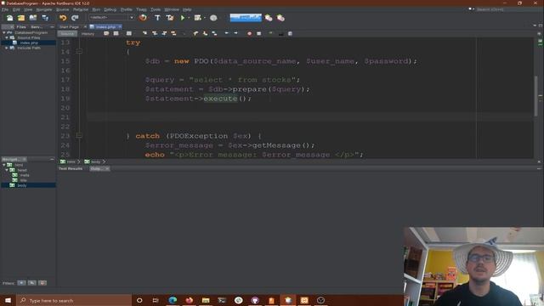Click the Windows Start button

[x=8, y=300]
